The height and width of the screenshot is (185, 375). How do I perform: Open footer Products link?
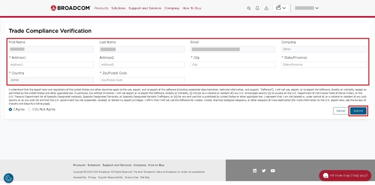(x=79, y=165)
